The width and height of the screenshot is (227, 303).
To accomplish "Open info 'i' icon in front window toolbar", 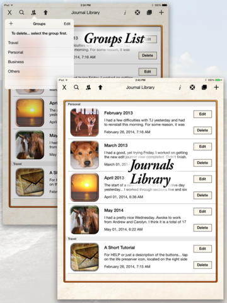I will (180, 88).
